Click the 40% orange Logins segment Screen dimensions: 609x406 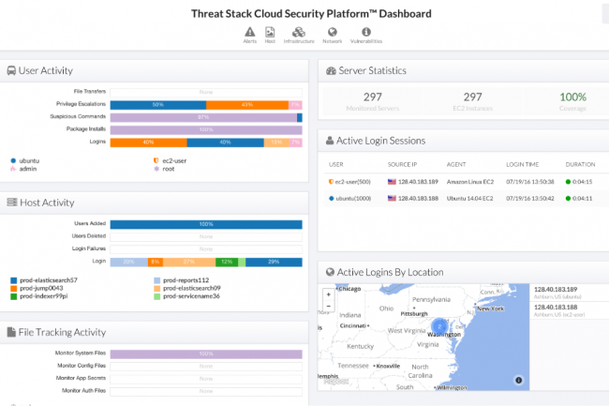point(148,143)
